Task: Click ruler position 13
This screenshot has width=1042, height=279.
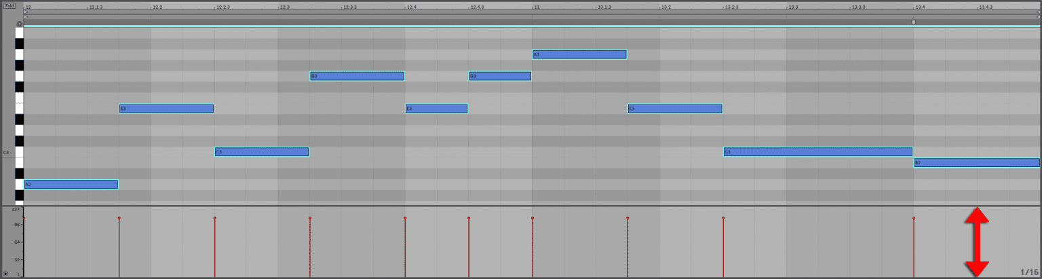Action: (537, 7)
